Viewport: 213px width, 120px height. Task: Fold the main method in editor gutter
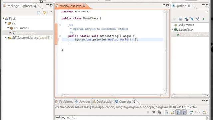click(x=60, y=36)
